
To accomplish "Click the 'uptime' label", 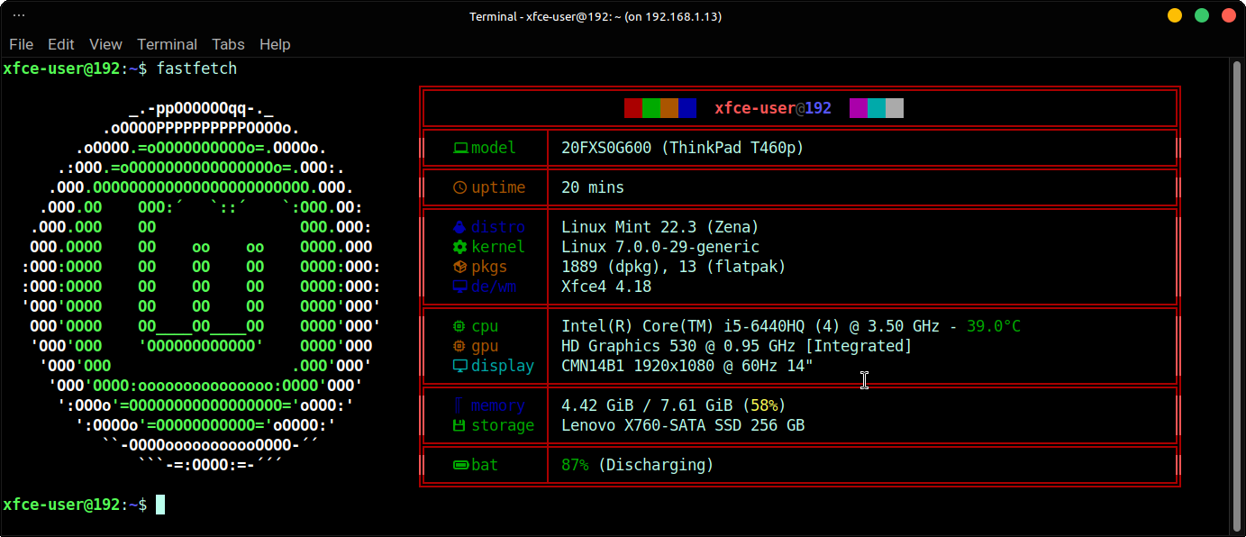I will point(498,187).
